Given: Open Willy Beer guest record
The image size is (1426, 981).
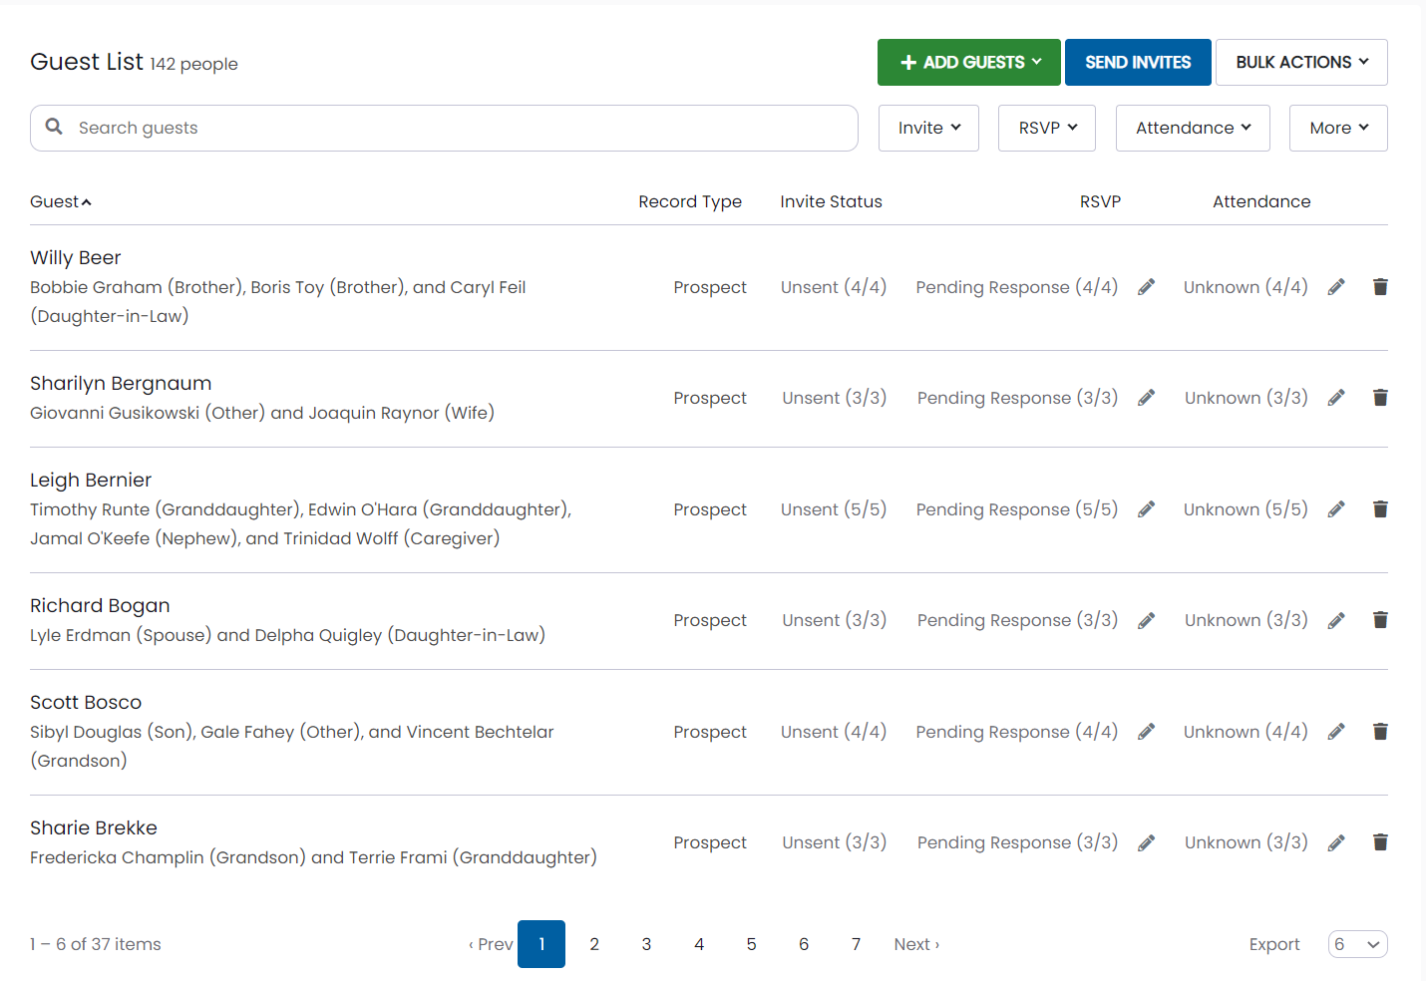Looking at the screenshot, I should click(76, 257).
